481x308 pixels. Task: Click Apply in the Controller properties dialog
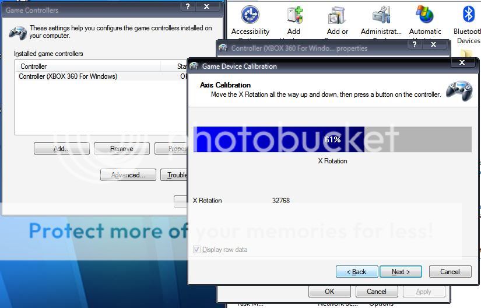(424, 292)
